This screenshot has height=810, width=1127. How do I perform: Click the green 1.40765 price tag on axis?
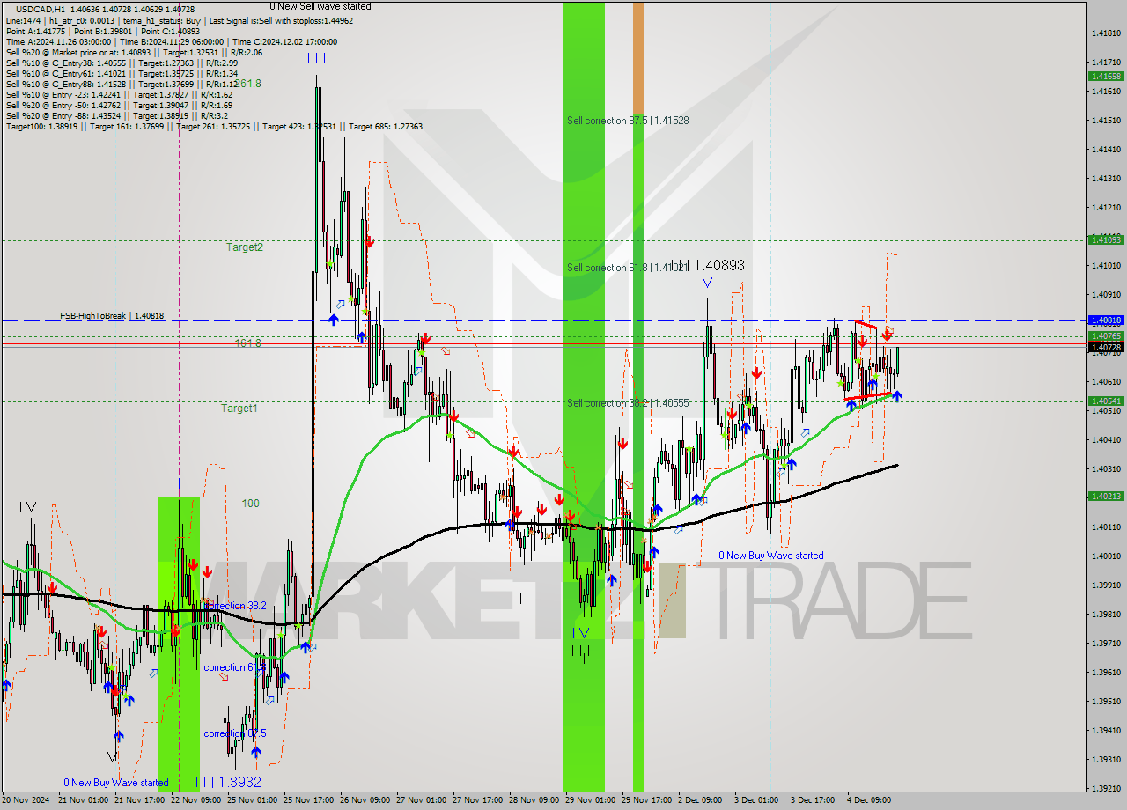(1106, 335)
